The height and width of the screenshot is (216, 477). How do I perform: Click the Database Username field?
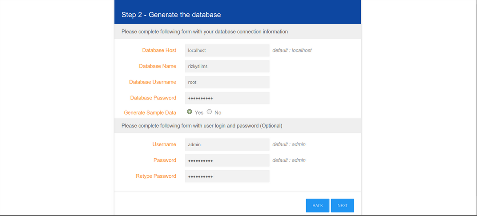tap(227, 82)
